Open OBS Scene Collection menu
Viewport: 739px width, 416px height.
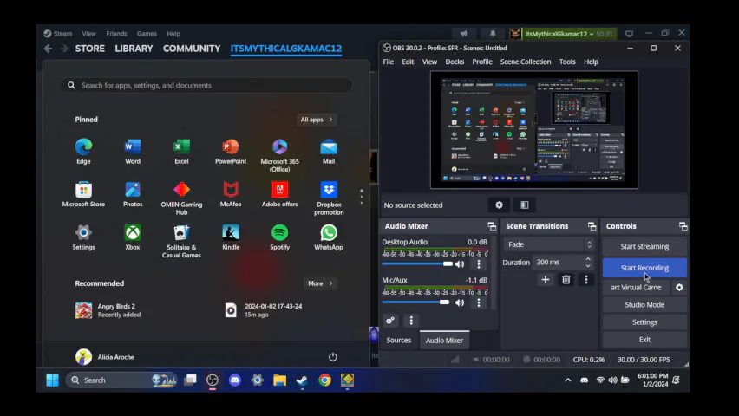coord(526,62)
